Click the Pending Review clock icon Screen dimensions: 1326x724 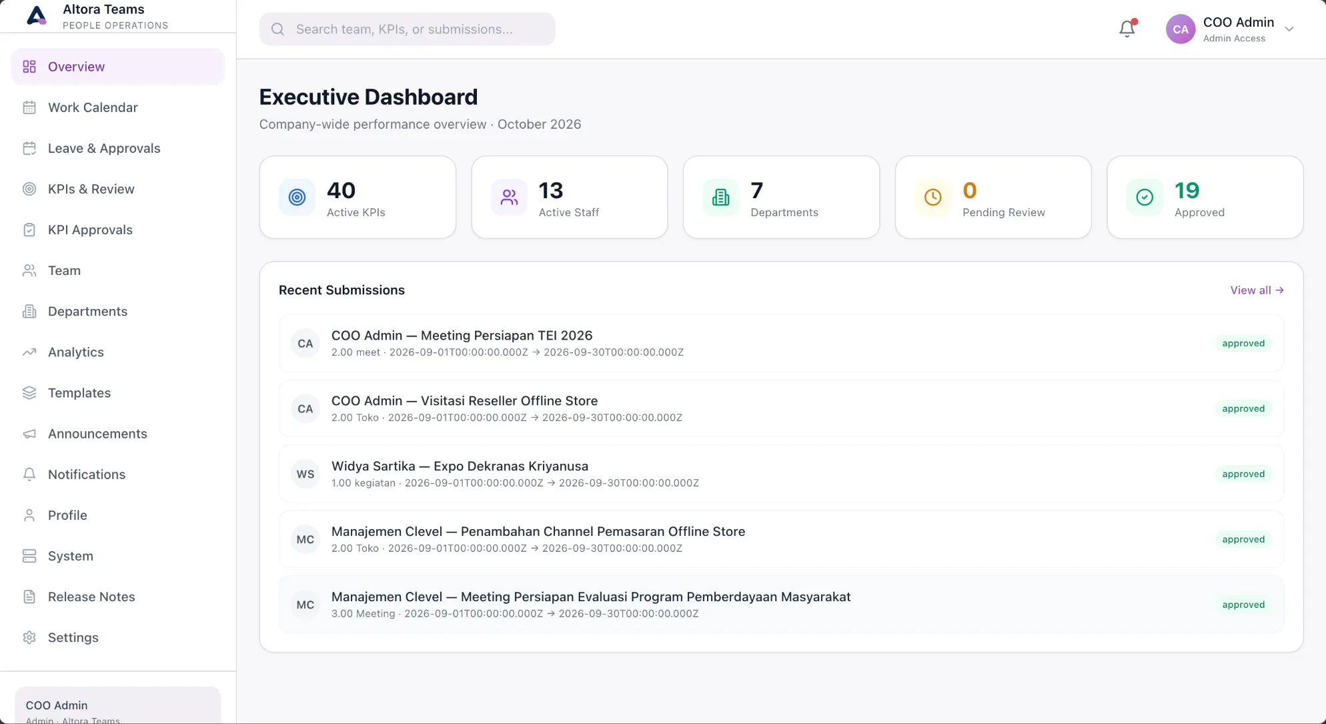click(933, 198)
